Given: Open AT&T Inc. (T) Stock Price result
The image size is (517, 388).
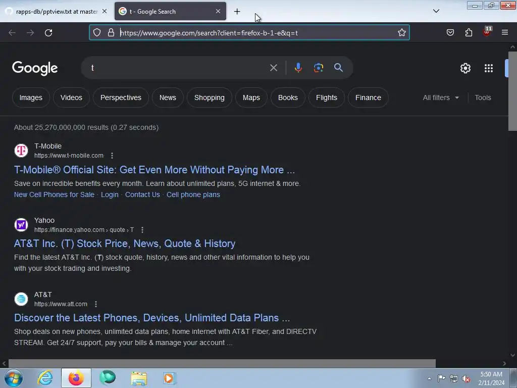Looking at the screenshot, I should (x=125, y=244).
